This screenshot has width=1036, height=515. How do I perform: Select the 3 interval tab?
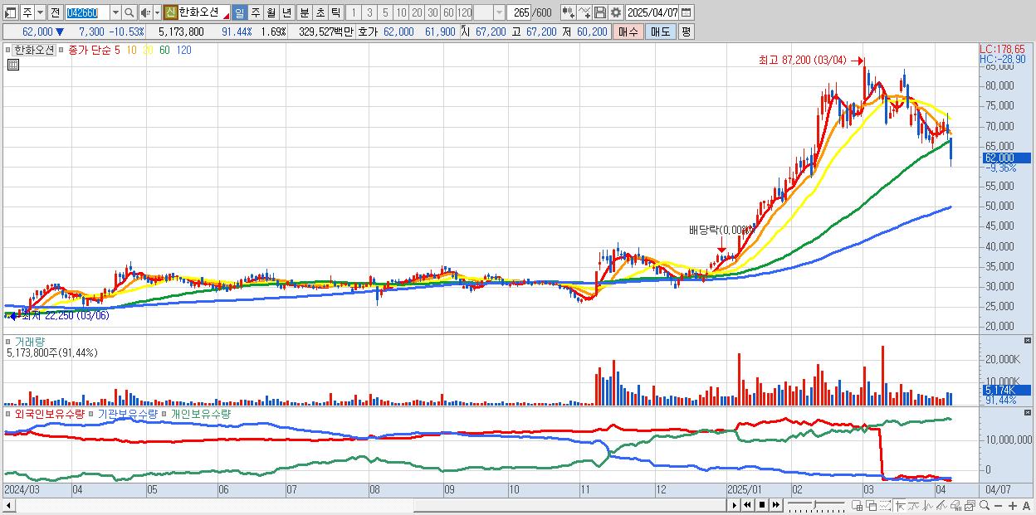point(369,12)
